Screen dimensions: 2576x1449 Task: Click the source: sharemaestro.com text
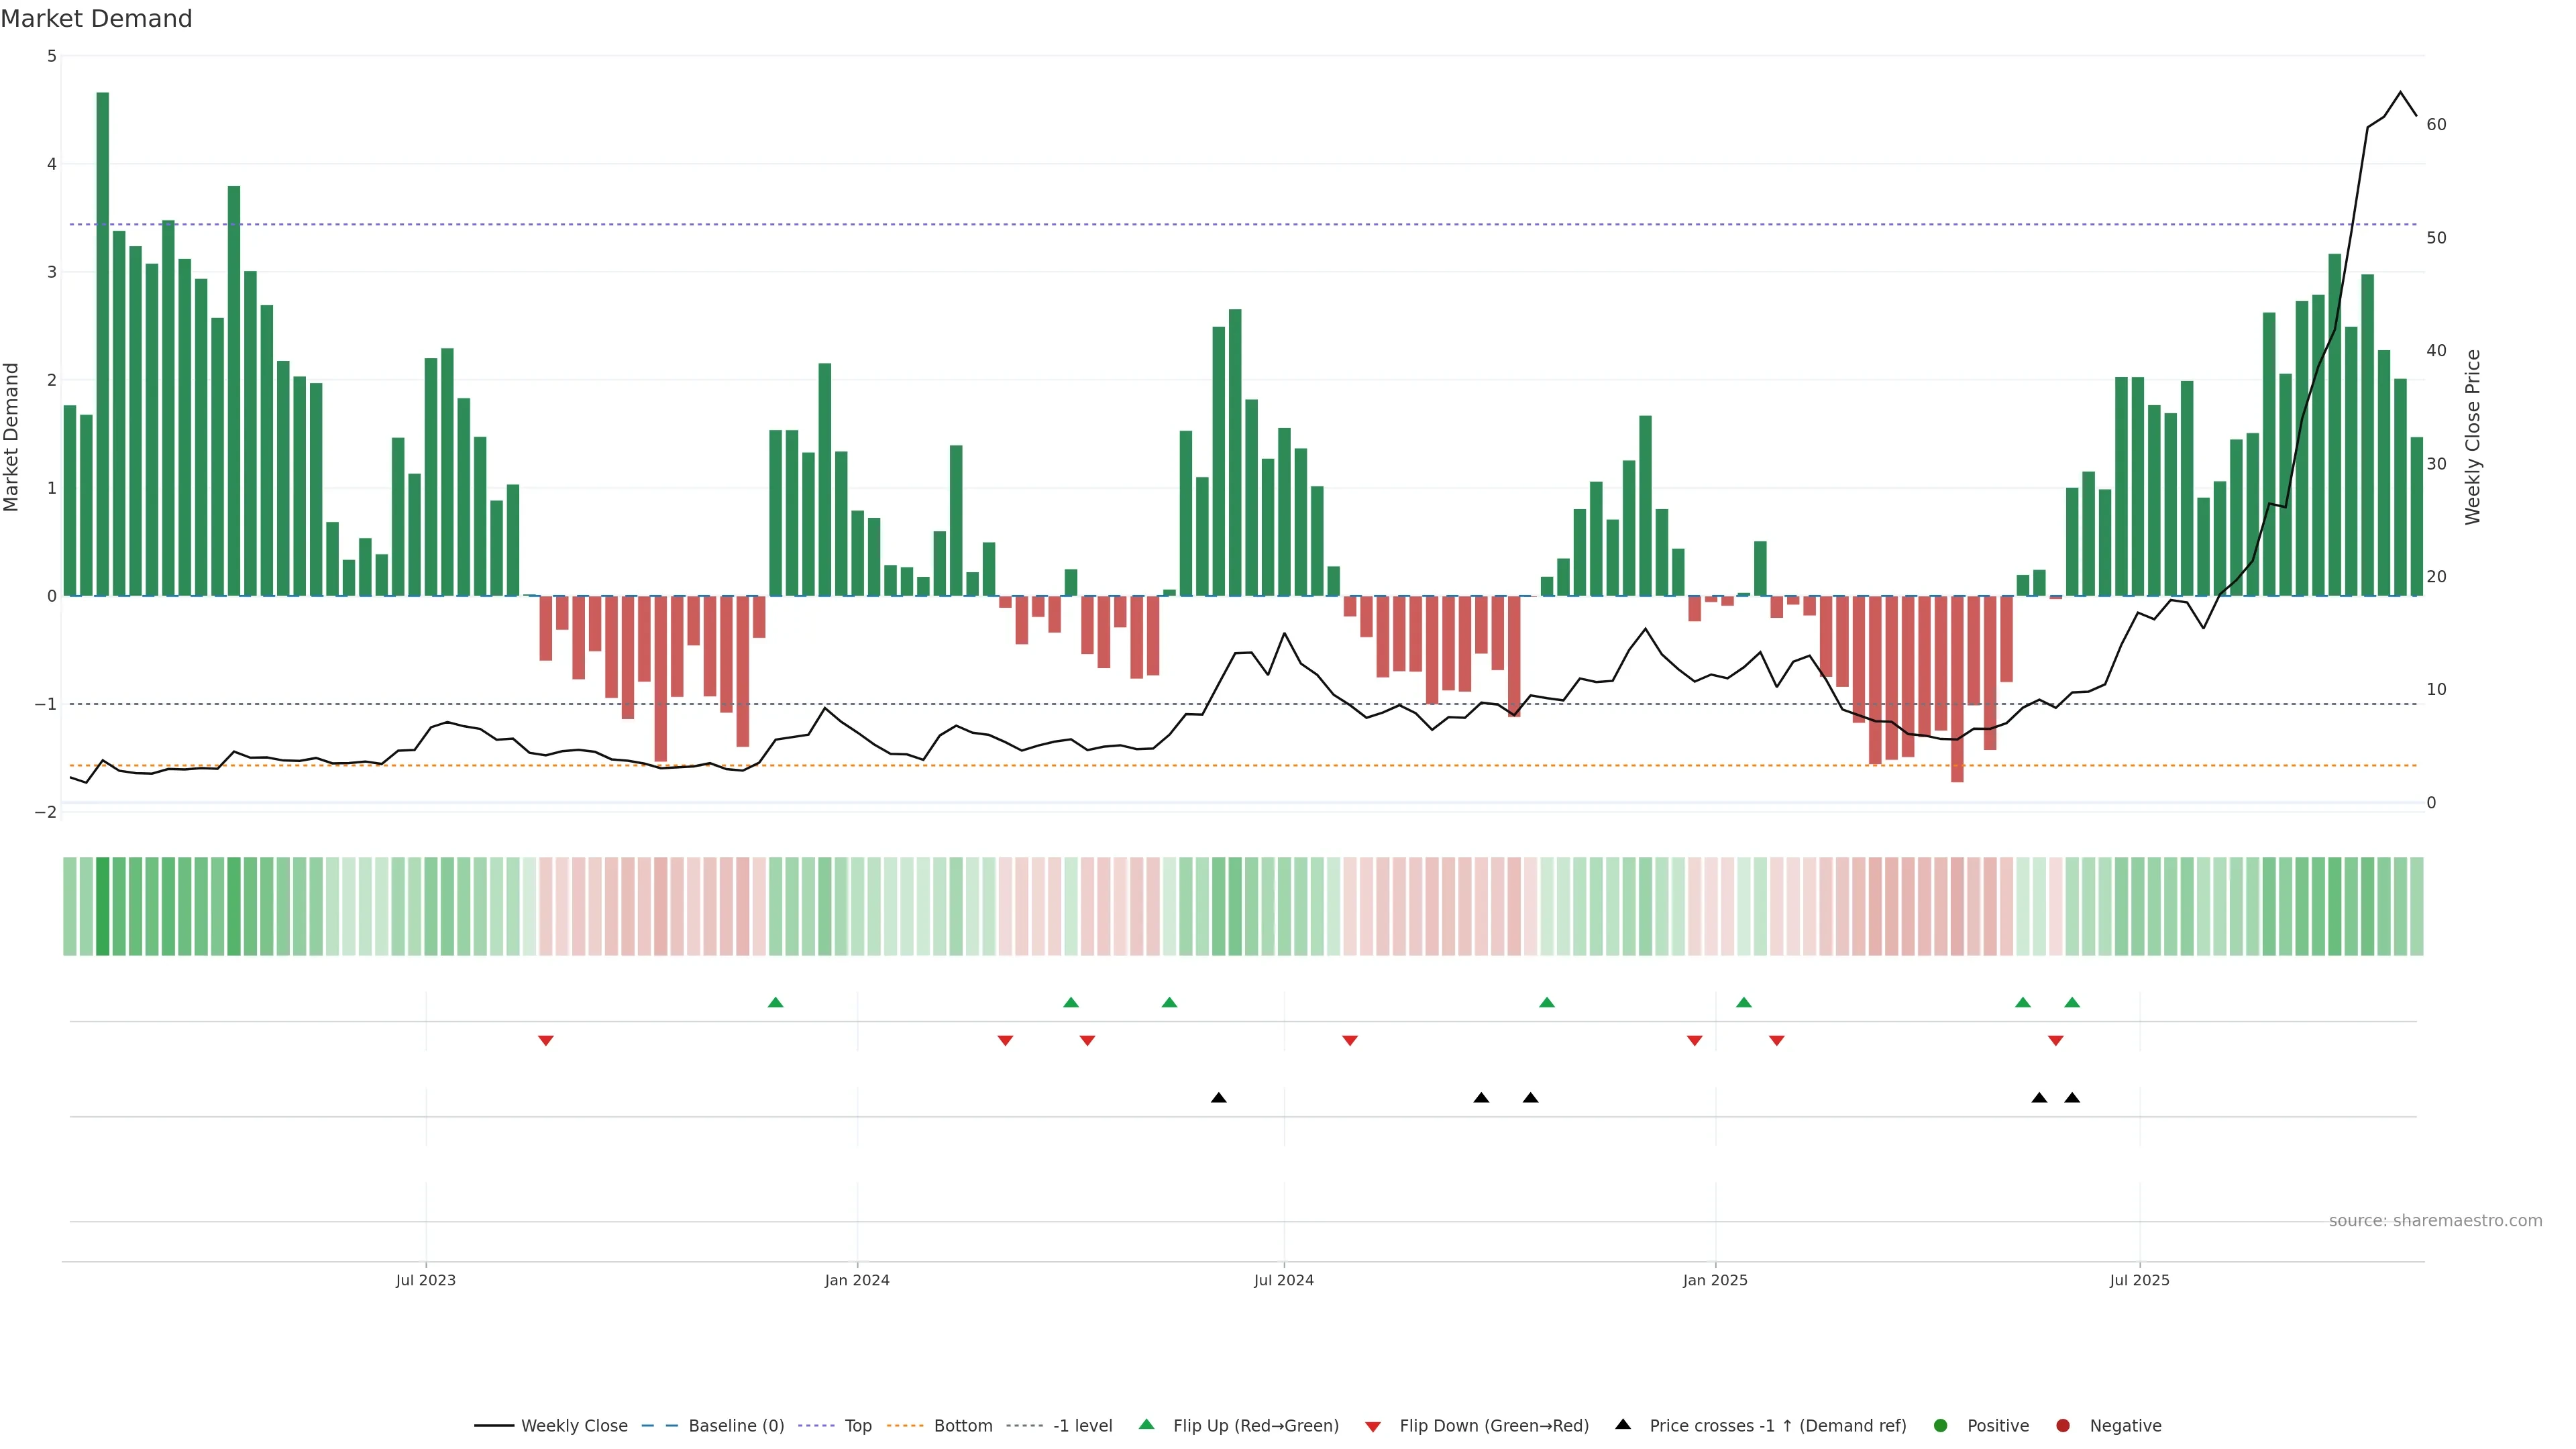(x=2435, y=1220)
